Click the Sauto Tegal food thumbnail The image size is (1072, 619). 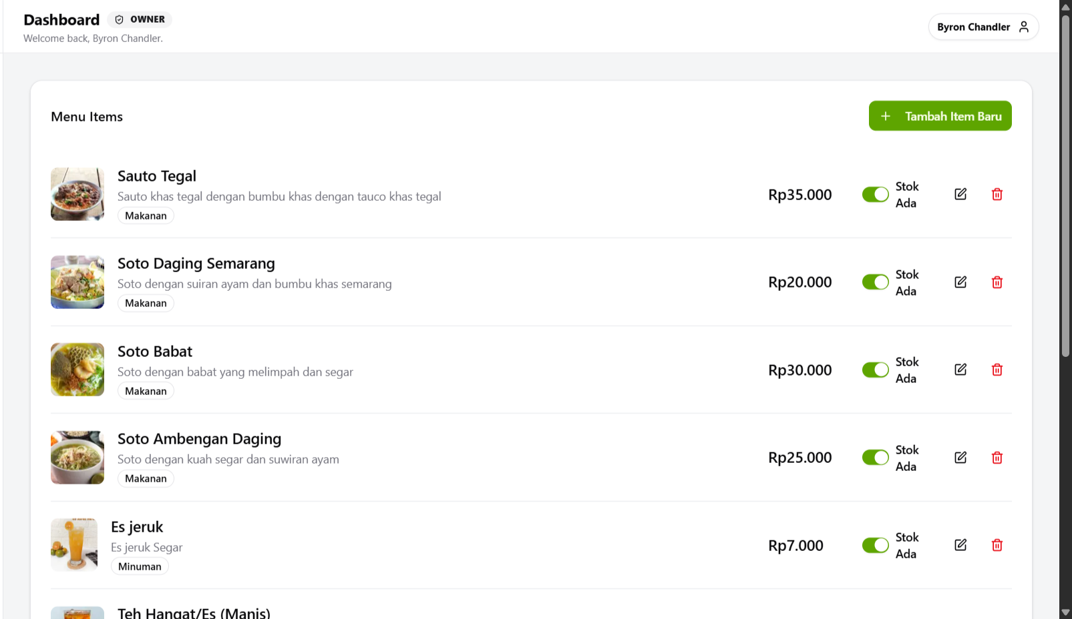[77, 194]
